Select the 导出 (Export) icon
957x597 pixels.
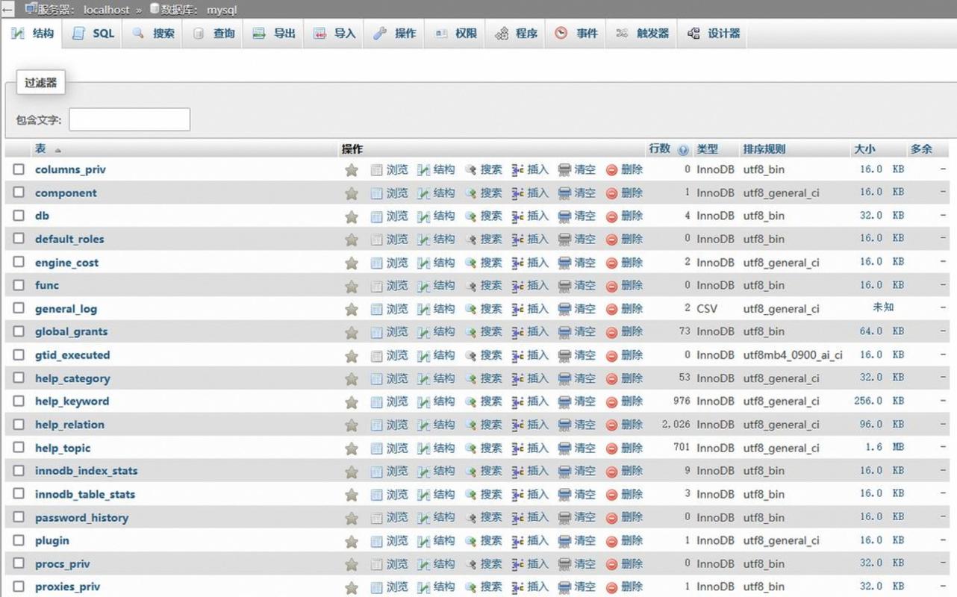(x=260, y=33)
